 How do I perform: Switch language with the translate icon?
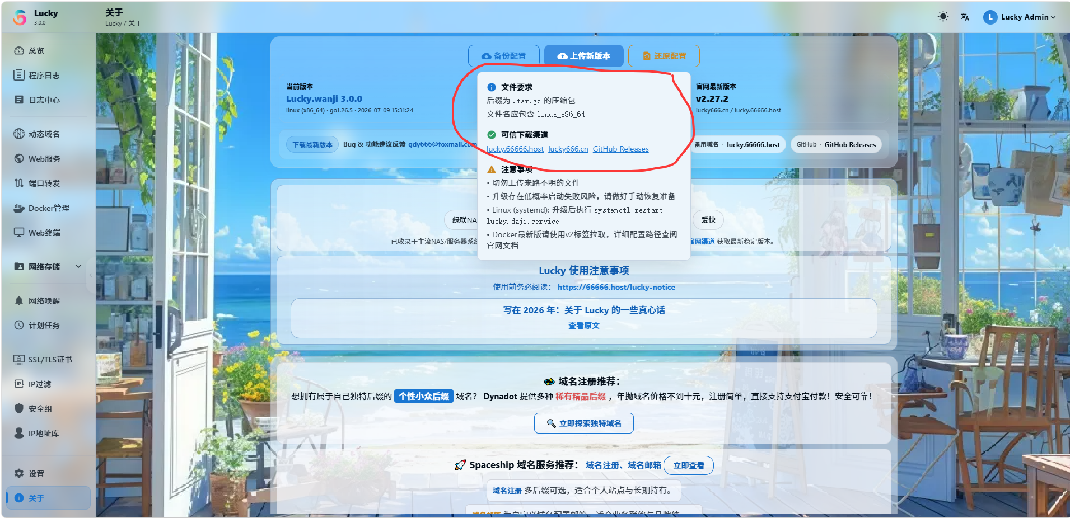tap(965, 17)
